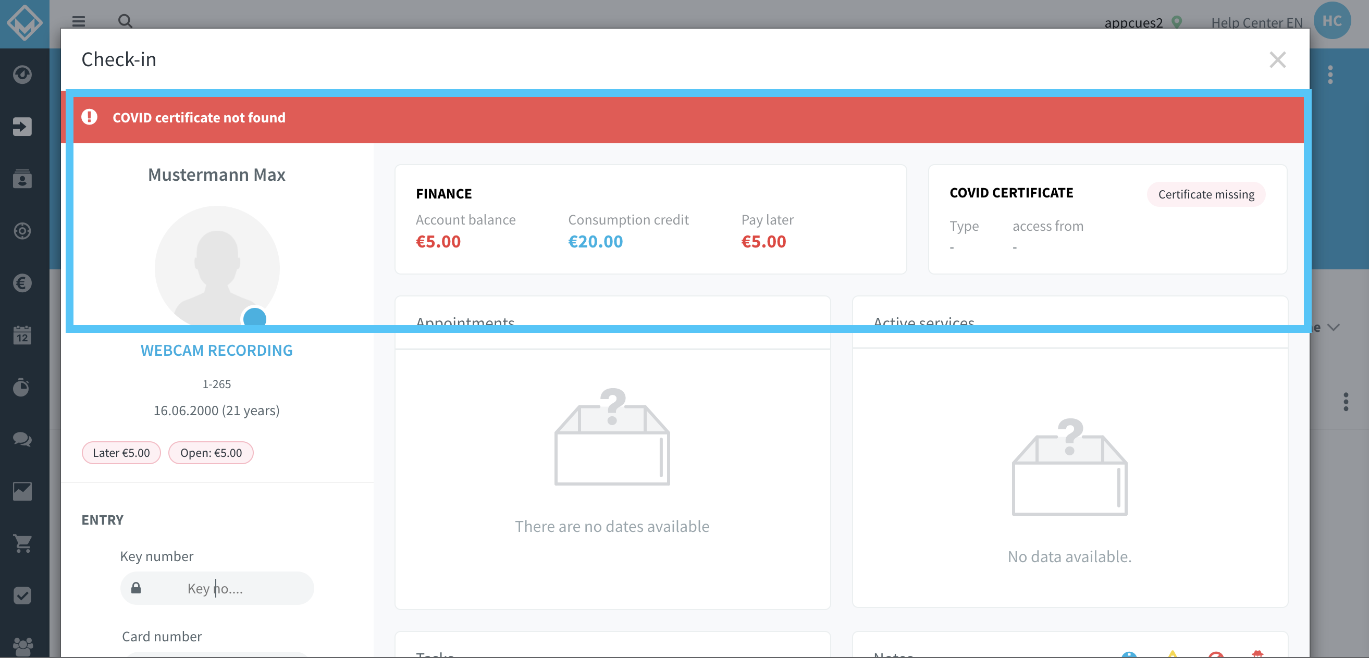This screenshot has height=658, width=1369.
Task: Open the lower three-dot menu behind dialog
Action: pos(1346,402)
